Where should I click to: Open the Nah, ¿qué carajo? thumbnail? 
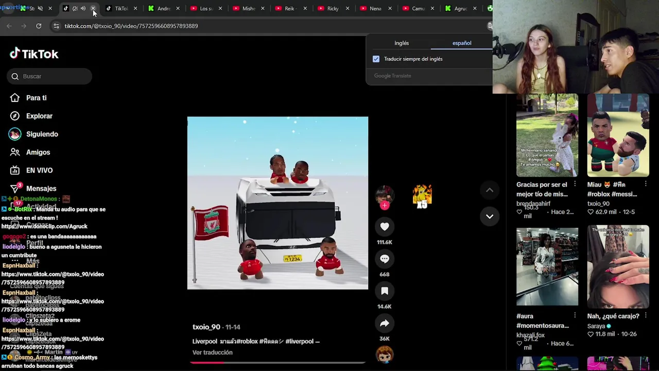(x=618, y=267)
